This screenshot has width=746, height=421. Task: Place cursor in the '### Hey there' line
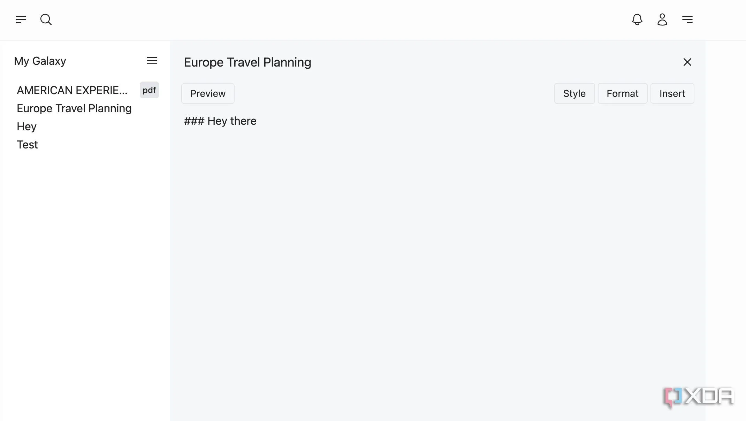pos(220,121)
